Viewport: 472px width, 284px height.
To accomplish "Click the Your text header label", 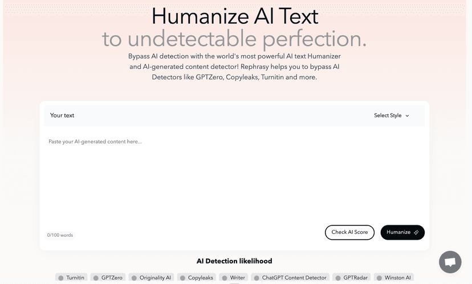I will (62, 116).
